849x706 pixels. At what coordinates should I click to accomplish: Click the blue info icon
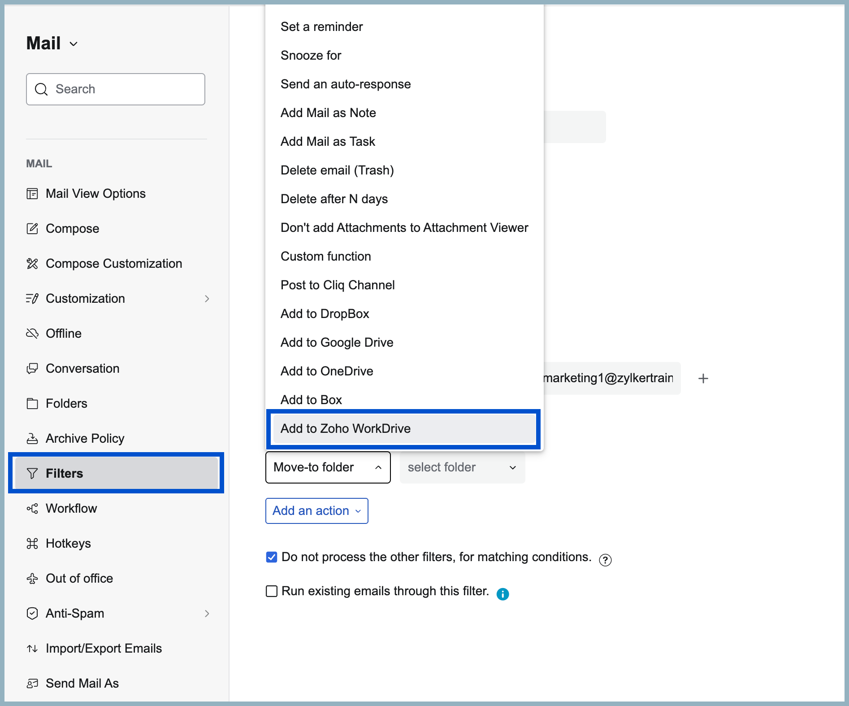click(x=503, y=594)
